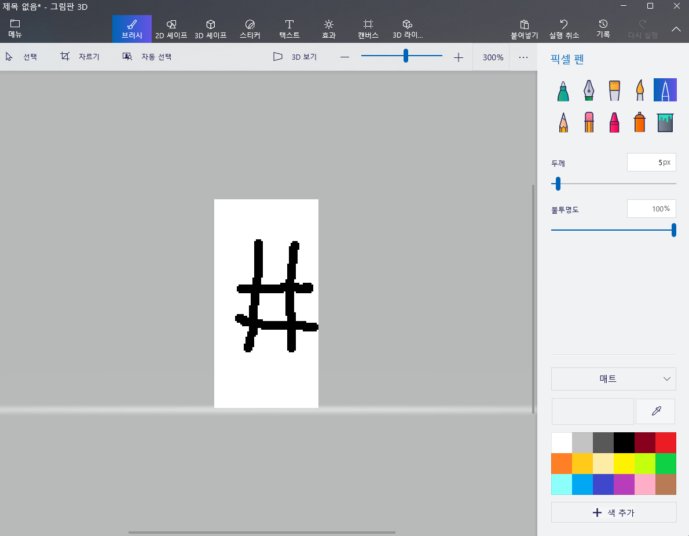The image size is (689, 536).
Task: Activate 자동 선택 magic select
Action: click(x=146, y=57)
